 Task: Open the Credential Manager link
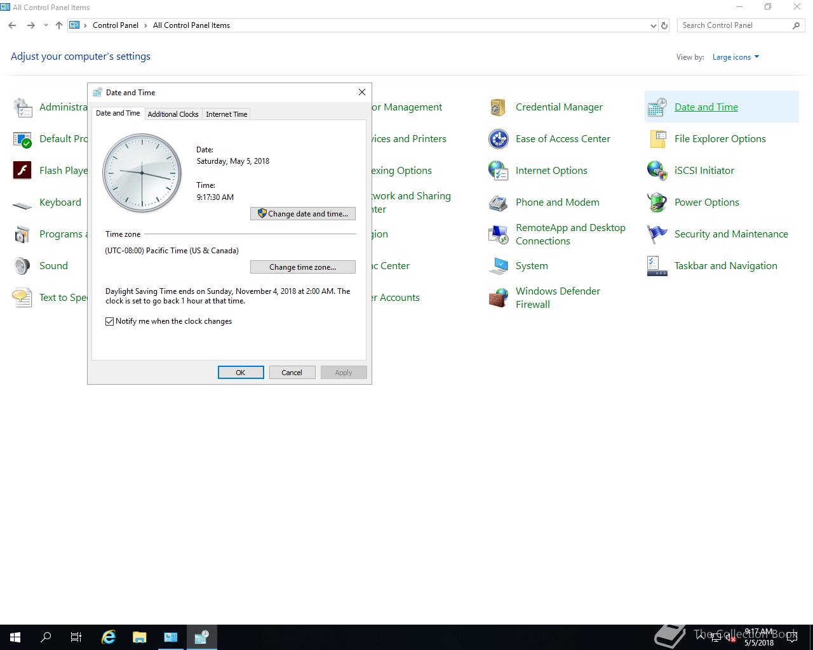coord(559,107)
